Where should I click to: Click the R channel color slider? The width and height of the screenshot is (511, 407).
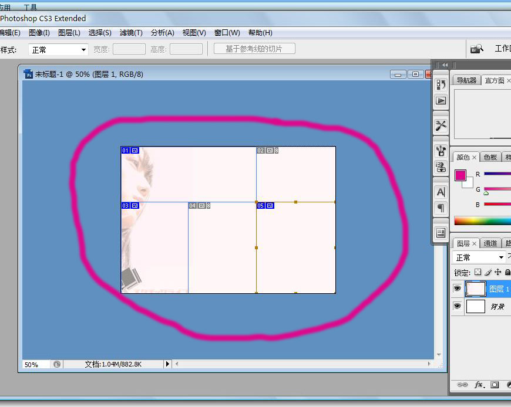[497, 174]
